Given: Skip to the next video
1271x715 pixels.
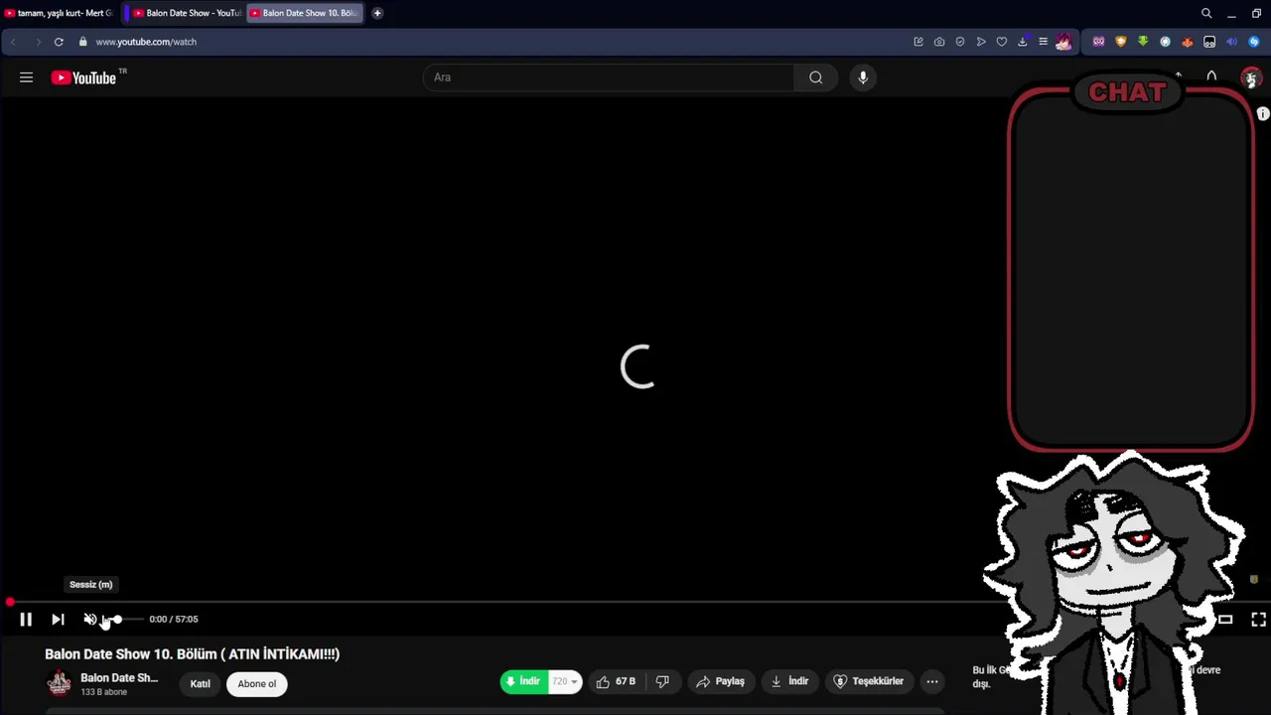Looking at the screenshot, I should 58,619.
